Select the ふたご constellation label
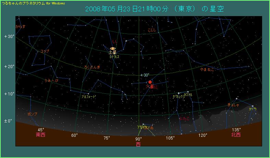The width and height of the screenshot is (270, 158). (184, 118)
